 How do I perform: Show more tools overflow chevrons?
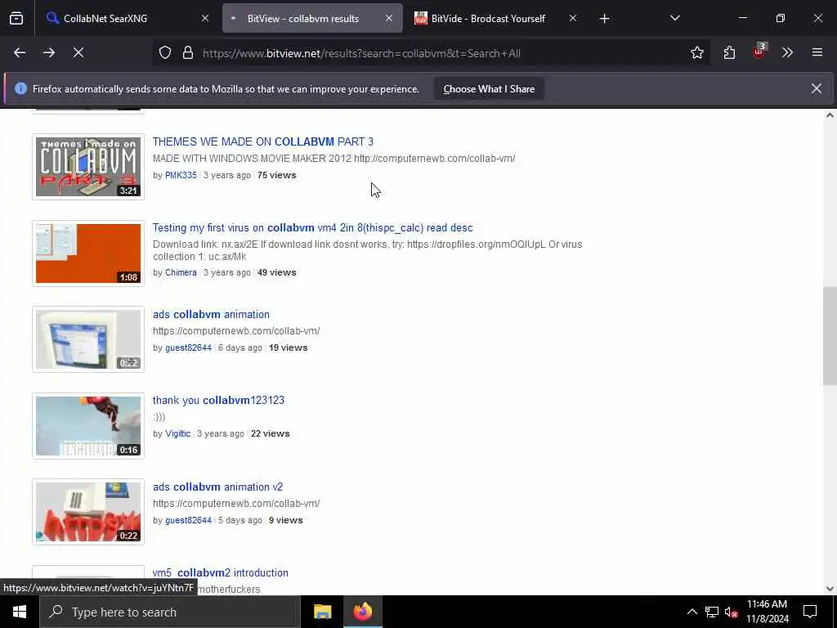(x=787, y=52)
